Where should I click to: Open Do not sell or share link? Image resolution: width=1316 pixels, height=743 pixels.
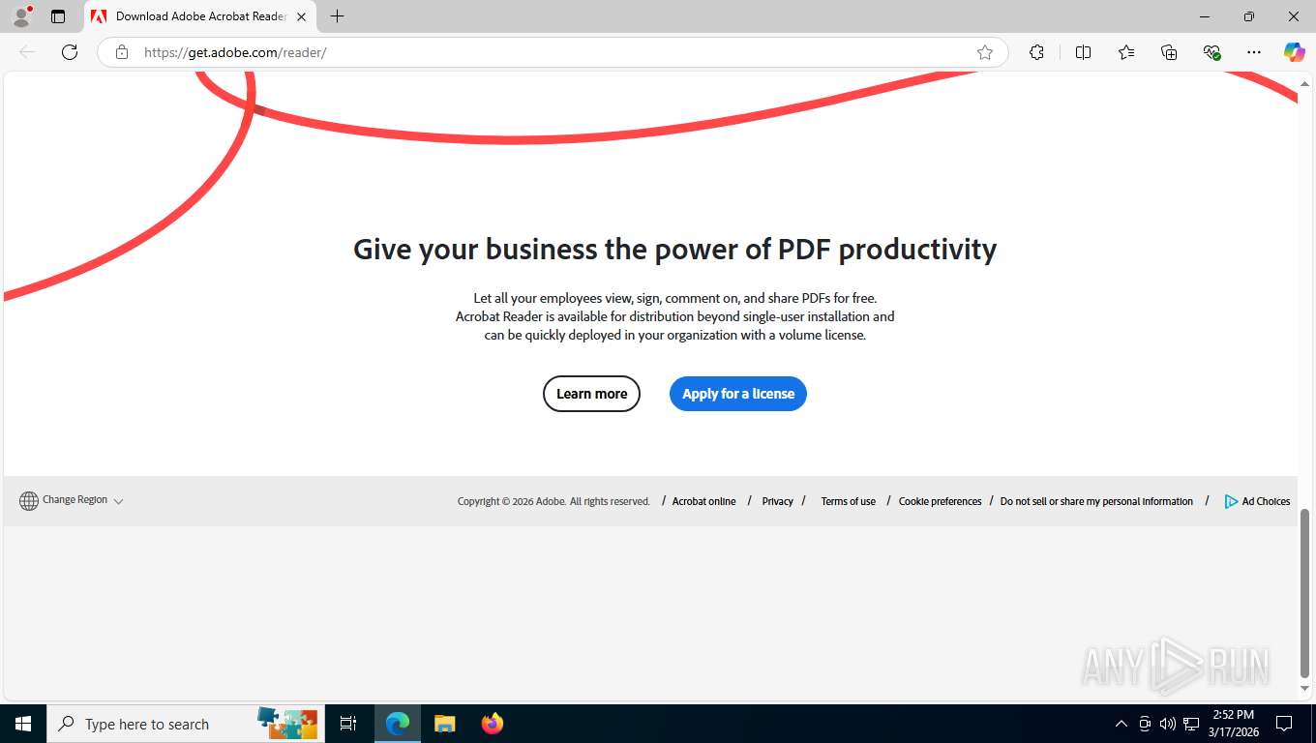[1096, 501]
